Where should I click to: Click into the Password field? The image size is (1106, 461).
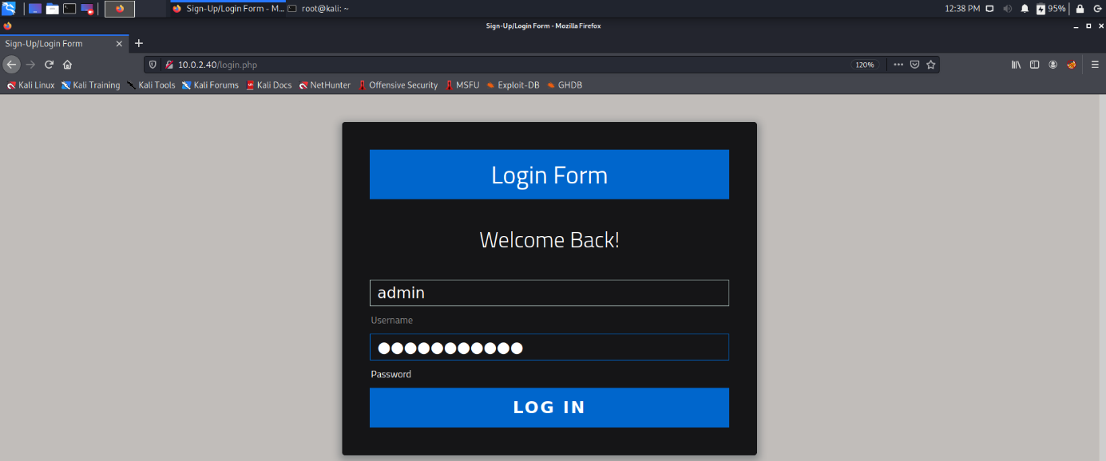(x=549, y=347)
